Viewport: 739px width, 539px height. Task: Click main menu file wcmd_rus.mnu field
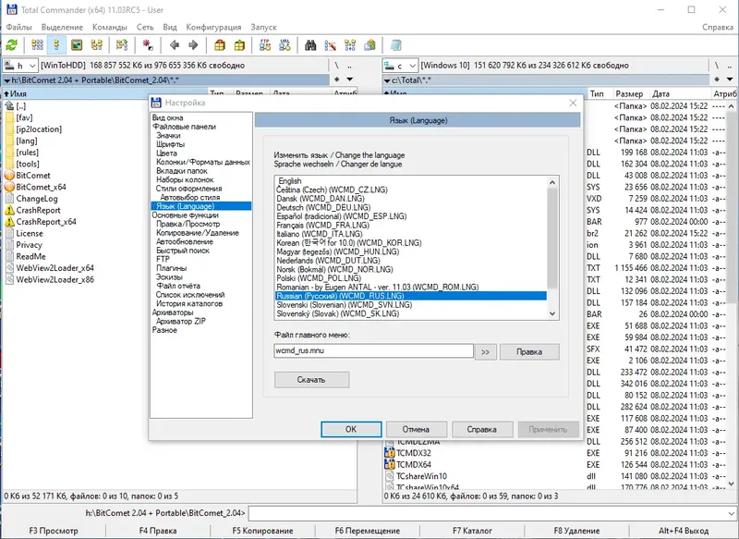tap(374, 350)
